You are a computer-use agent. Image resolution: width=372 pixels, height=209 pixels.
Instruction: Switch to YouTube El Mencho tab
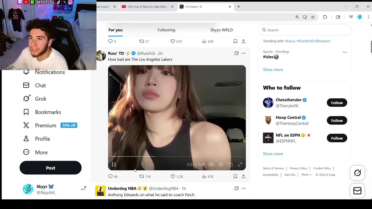[x=148, y=7]
